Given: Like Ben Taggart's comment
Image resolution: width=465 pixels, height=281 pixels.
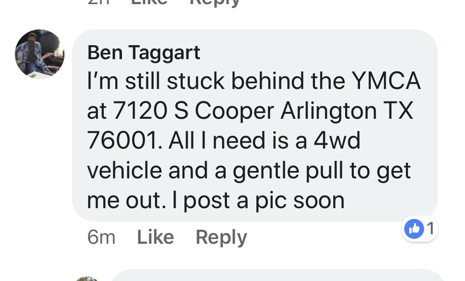Looking at the screenshot, I should (x=155, y=237).
